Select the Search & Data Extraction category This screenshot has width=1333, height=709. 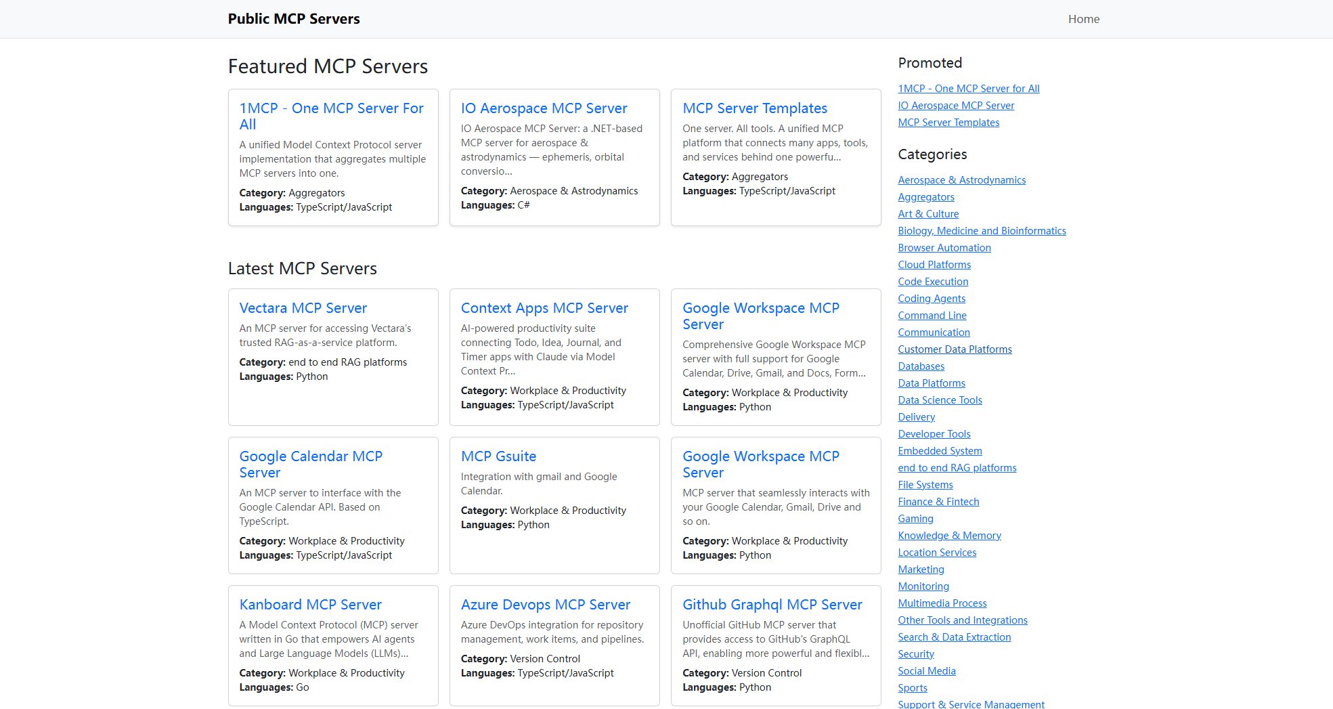tap(954, 637)
